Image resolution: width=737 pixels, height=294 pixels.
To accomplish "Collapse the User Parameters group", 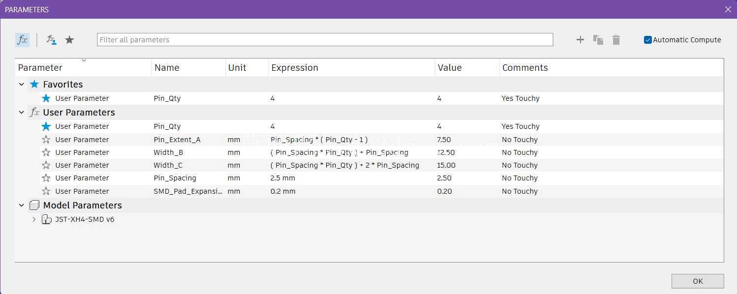I will click(x=22, y=113).
